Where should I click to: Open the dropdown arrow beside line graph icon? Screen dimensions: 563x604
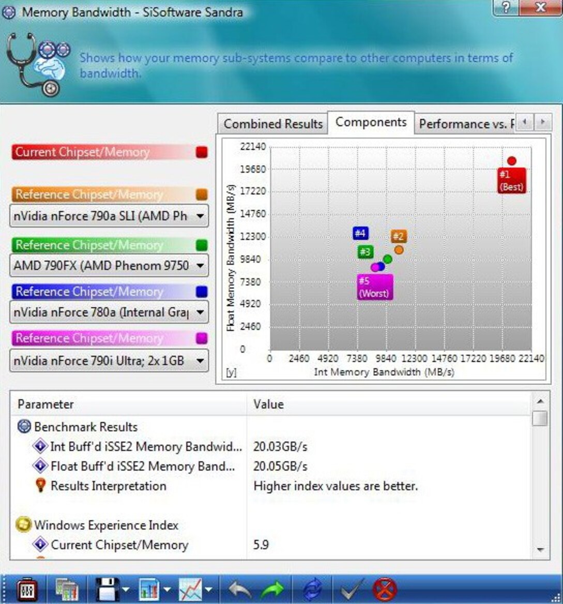click(x=208, y=590)
